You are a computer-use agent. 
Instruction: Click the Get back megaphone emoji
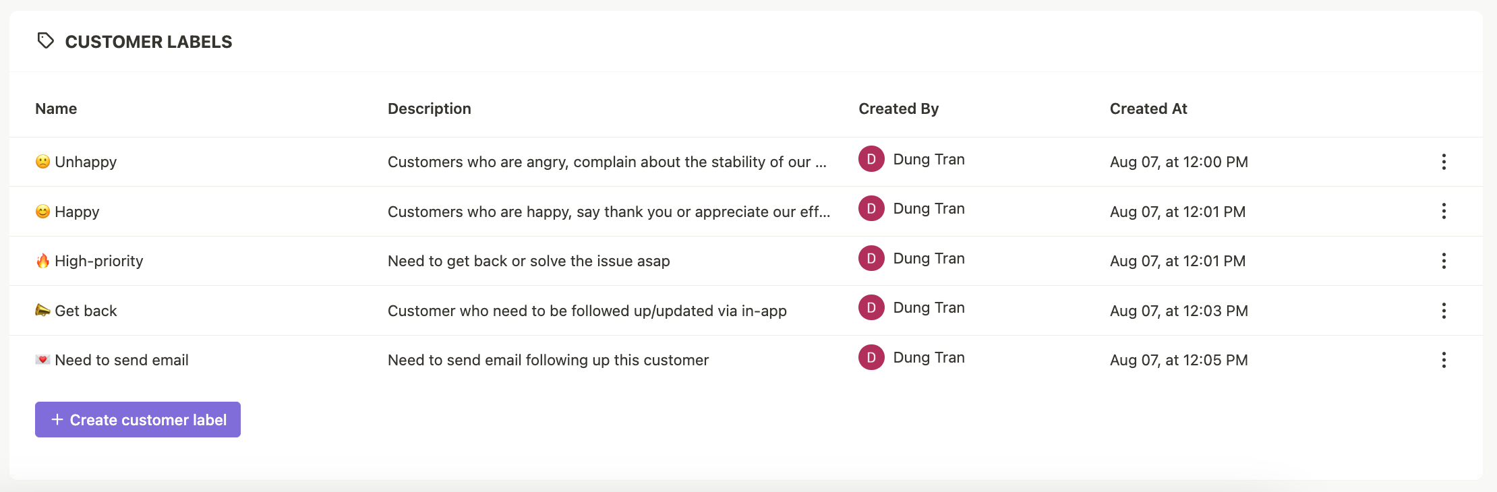coord(42,310)
